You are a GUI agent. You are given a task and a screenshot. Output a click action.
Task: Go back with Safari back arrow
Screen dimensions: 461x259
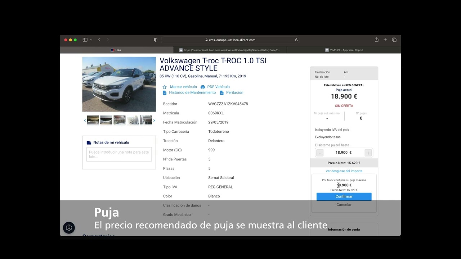pos(99,40)
